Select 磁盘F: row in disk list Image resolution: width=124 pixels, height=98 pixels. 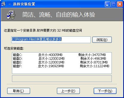62,66
